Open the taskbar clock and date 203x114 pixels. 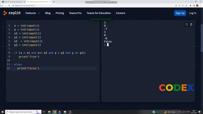pos(194,112)
